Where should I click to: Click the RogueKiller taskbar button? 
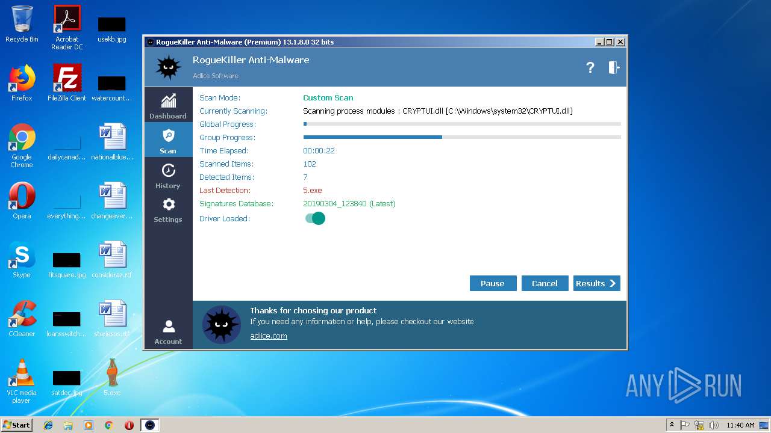pos(150,425)
